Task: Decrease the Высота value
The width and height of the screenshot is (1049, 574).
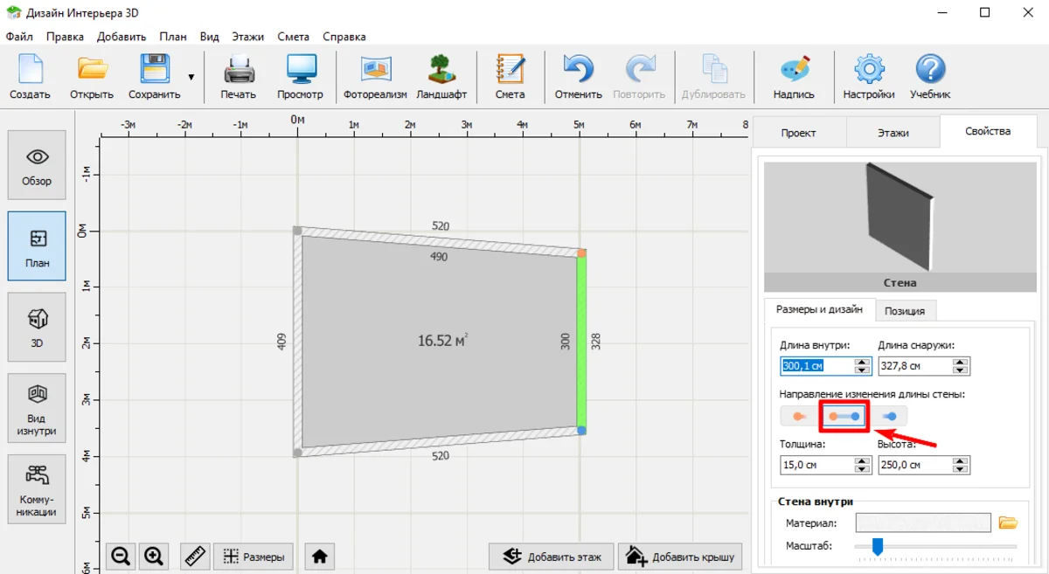Action: (961, 470)
